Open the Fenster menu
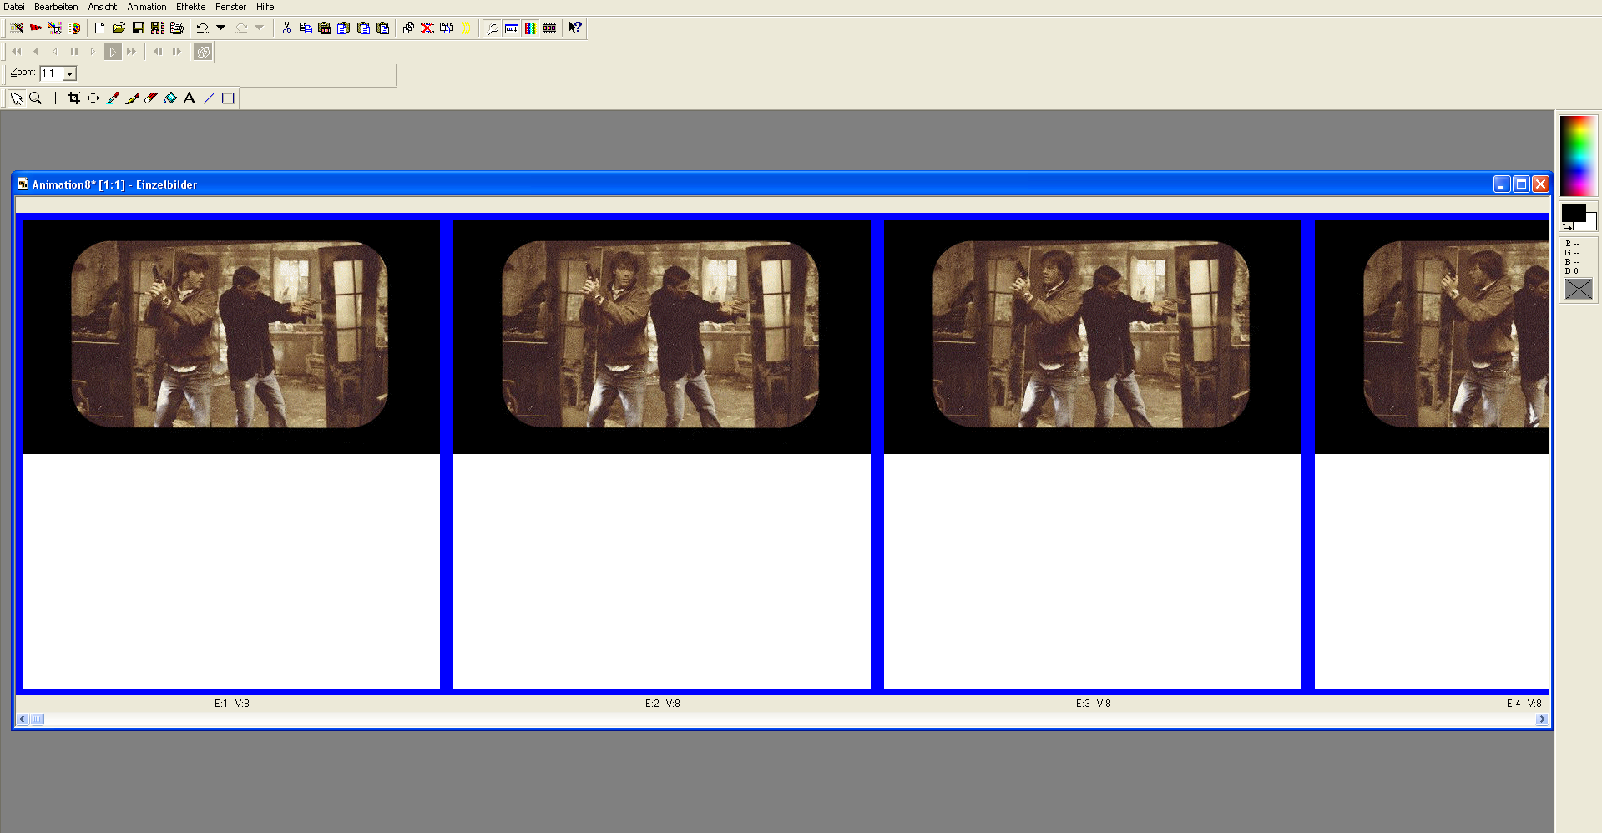 pyautogui.click(x=231, y=7)
